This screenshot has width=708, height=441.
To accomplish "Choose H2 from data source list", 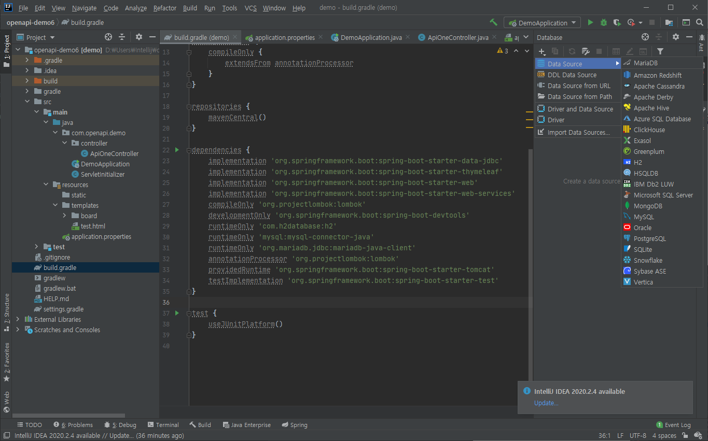I will coord(662,162).
